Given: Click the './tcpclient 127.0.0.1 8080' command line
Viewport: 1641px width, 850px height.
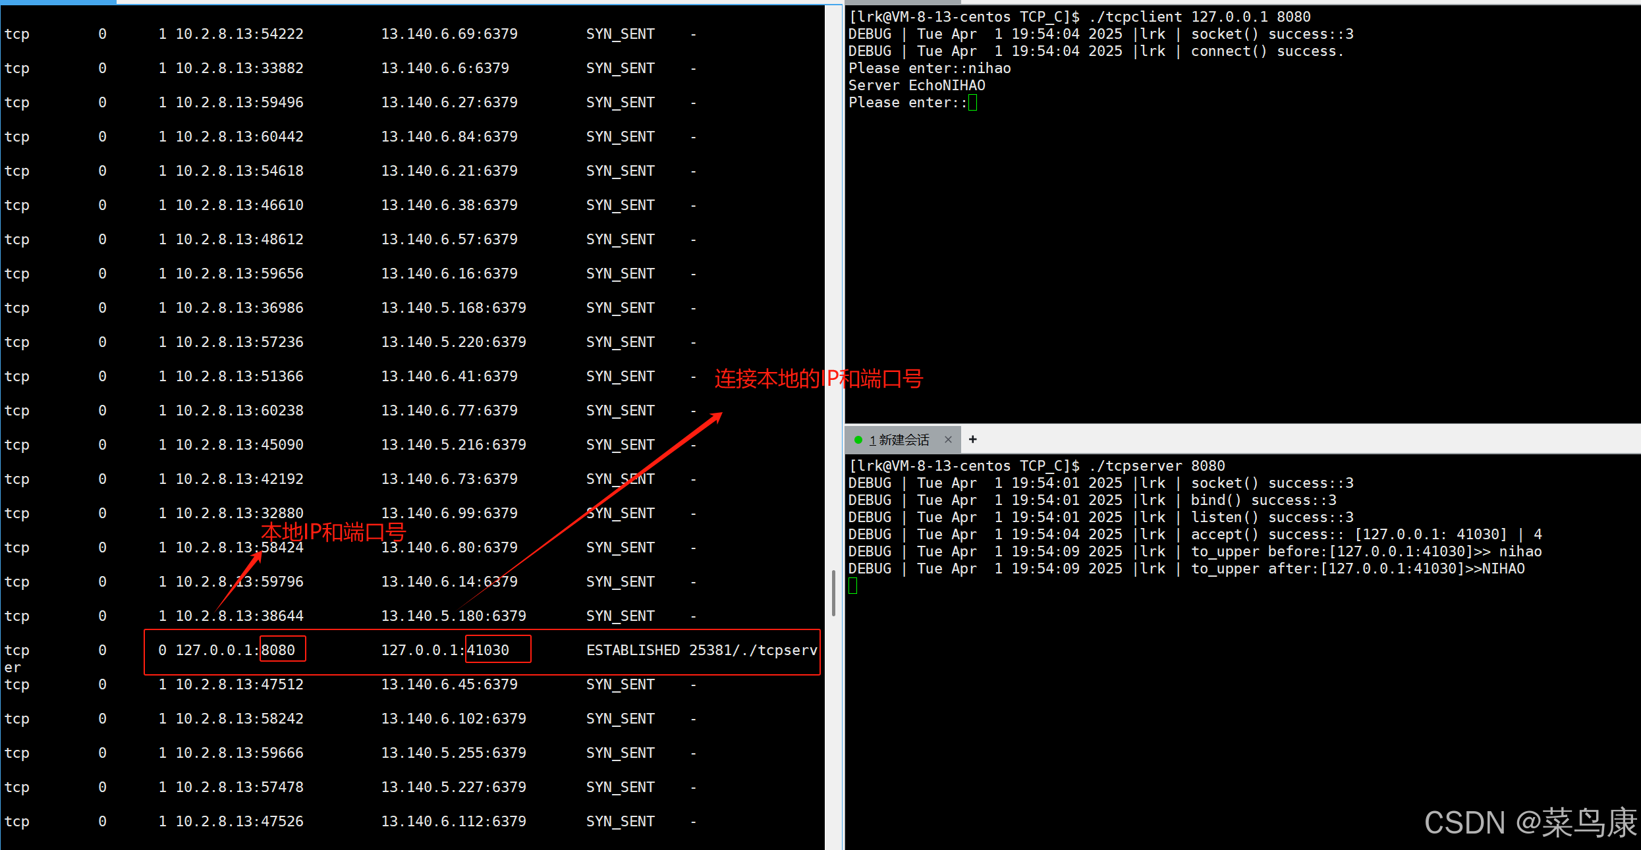Looking at the screenshot, I should point(1199,16).
